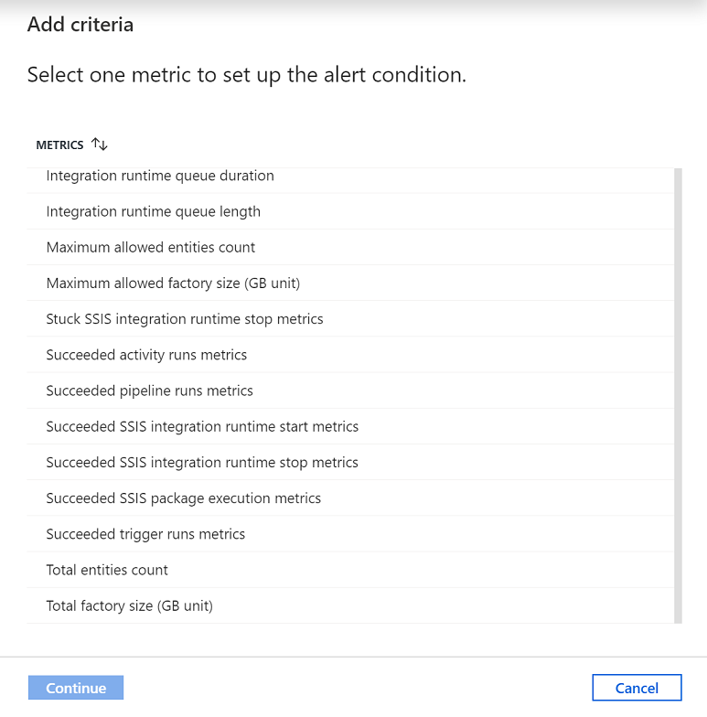Select Maximum allowed entities count
Viewport: 707px width, 717px height.
pos(151,247)
